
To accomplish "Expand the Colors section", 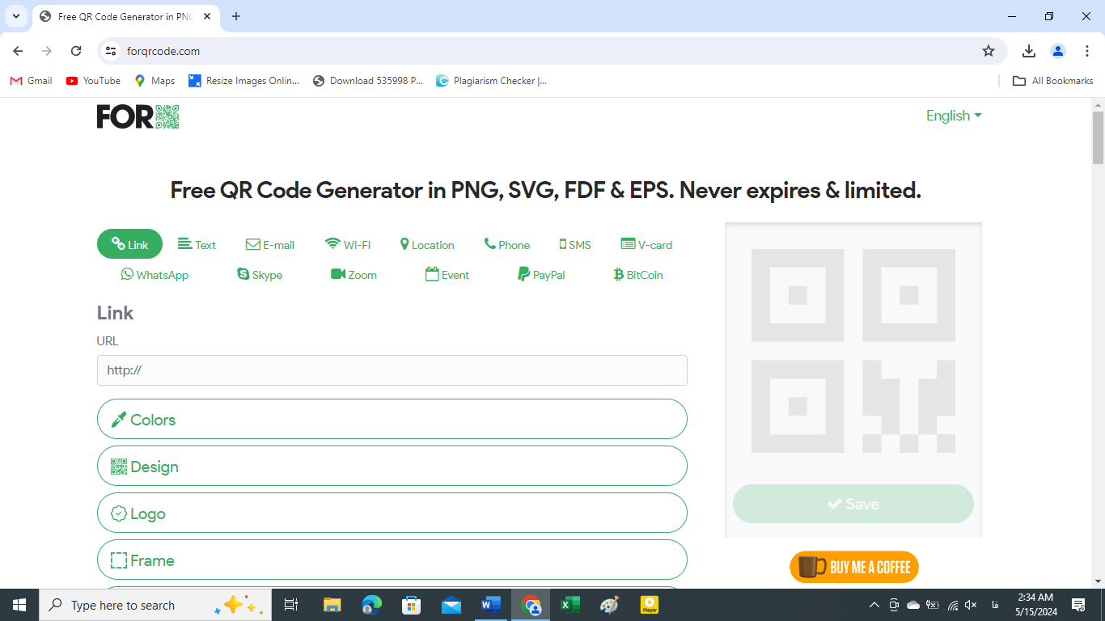I will [392, 419].
